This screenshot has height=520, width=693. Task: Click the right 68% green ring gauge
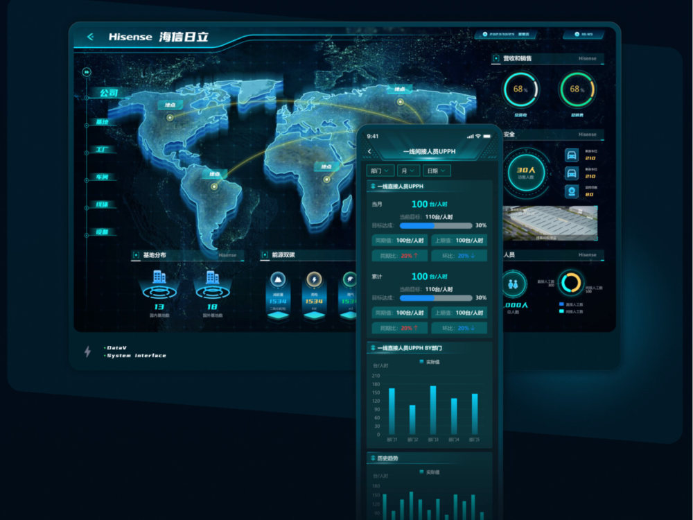(x=577, y=89)
